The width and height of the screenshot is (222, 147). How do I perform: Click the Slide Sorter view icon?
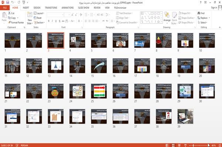tap(173, 145)
